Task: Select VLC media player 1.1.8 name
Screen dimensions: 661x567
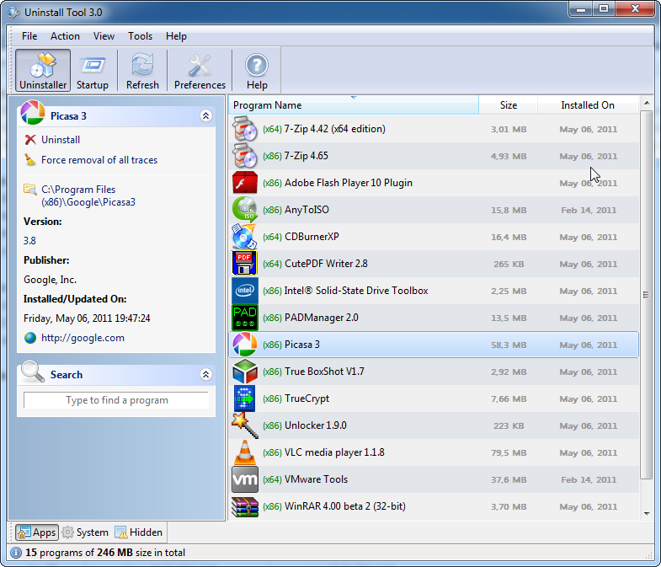Action: (x=334, y=452)
